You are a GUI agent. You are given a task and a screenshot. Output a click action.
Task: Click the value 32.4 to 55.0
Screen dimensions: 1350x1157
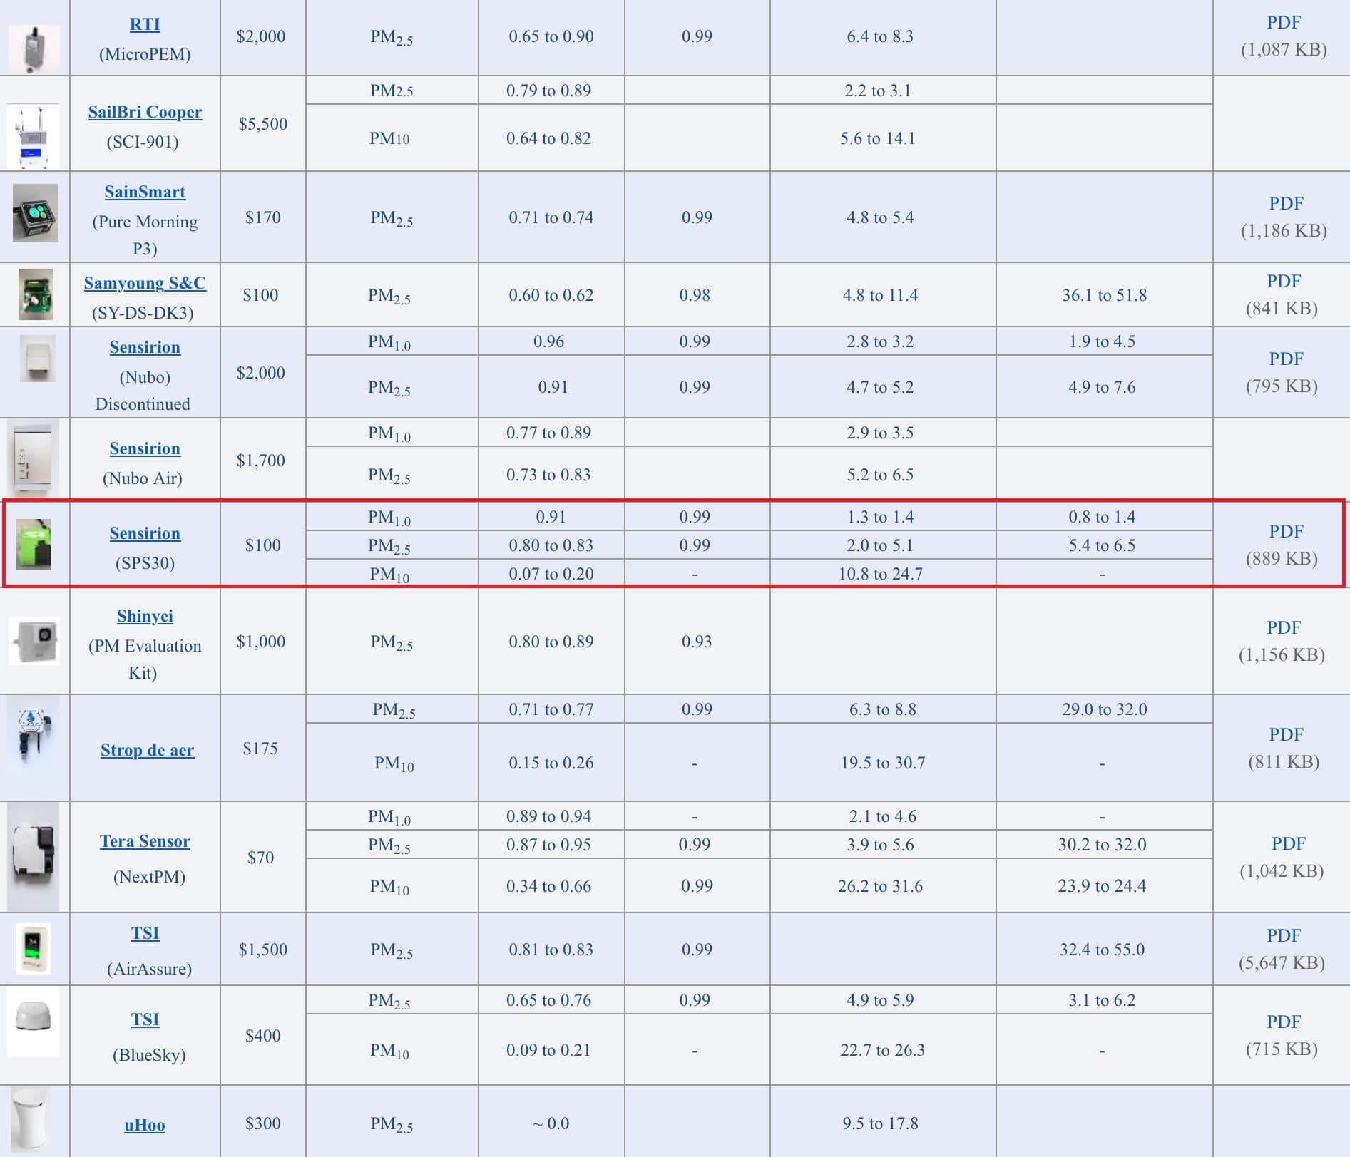coord(1103,950)
